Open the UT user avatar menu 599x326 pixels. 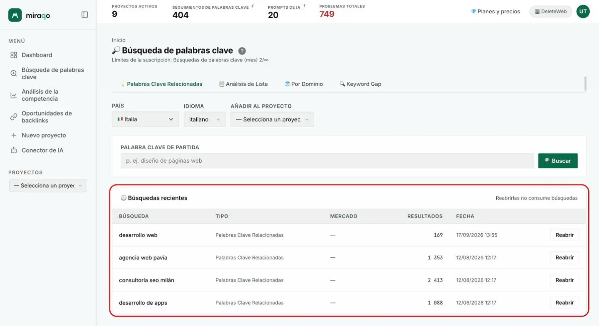coord(583,12)
